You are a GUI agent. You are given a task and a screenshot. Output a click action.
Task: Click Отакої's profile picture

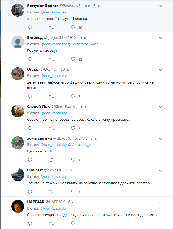pyautogui.click(x=18, y=73)
